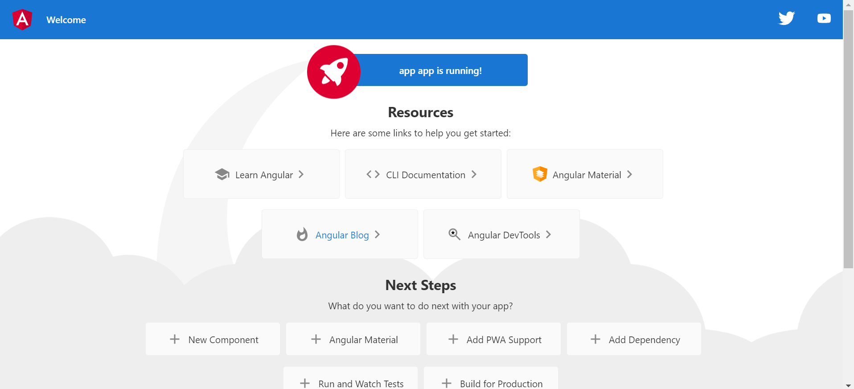
Task: Select the Build for Production button
Action: [491, 378]
